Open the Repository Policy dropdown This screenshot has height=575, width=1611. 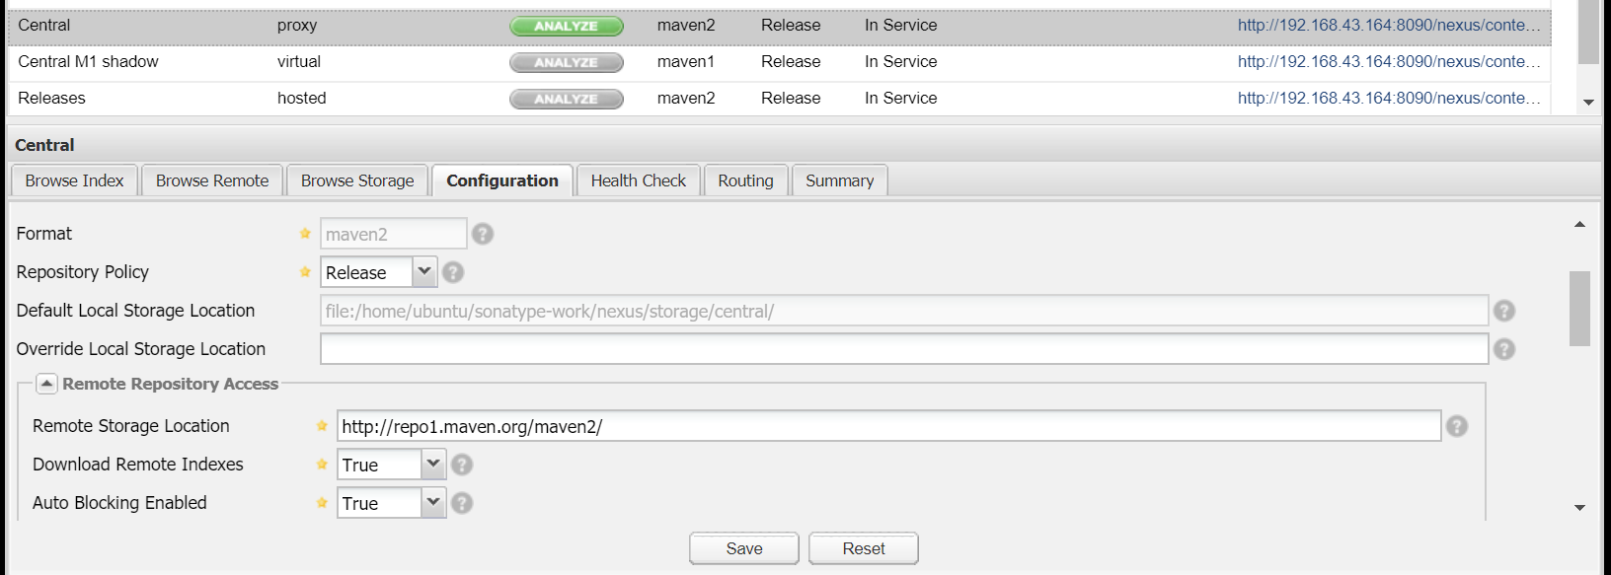tap(424, 271)
